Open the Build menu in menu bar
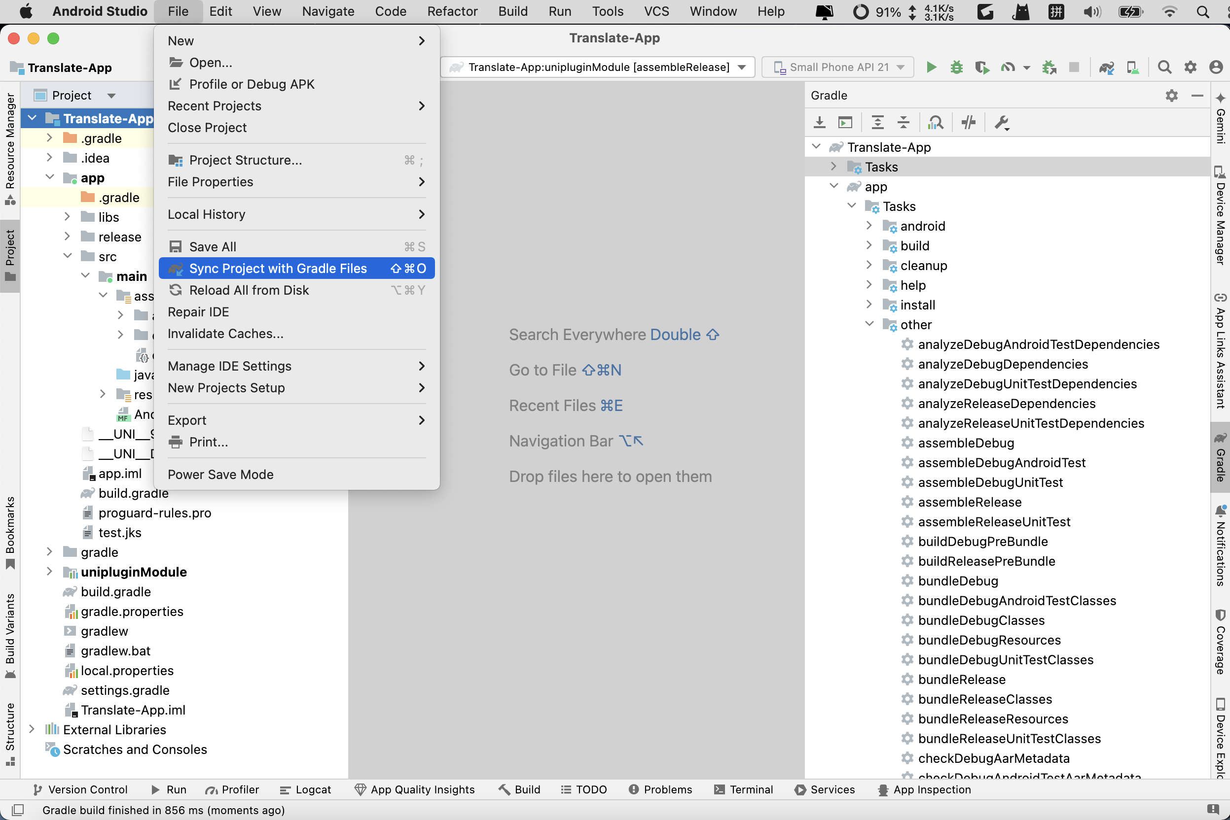Screen dimensions: 1230x820 pyautogui.click(x=513, y=11)
